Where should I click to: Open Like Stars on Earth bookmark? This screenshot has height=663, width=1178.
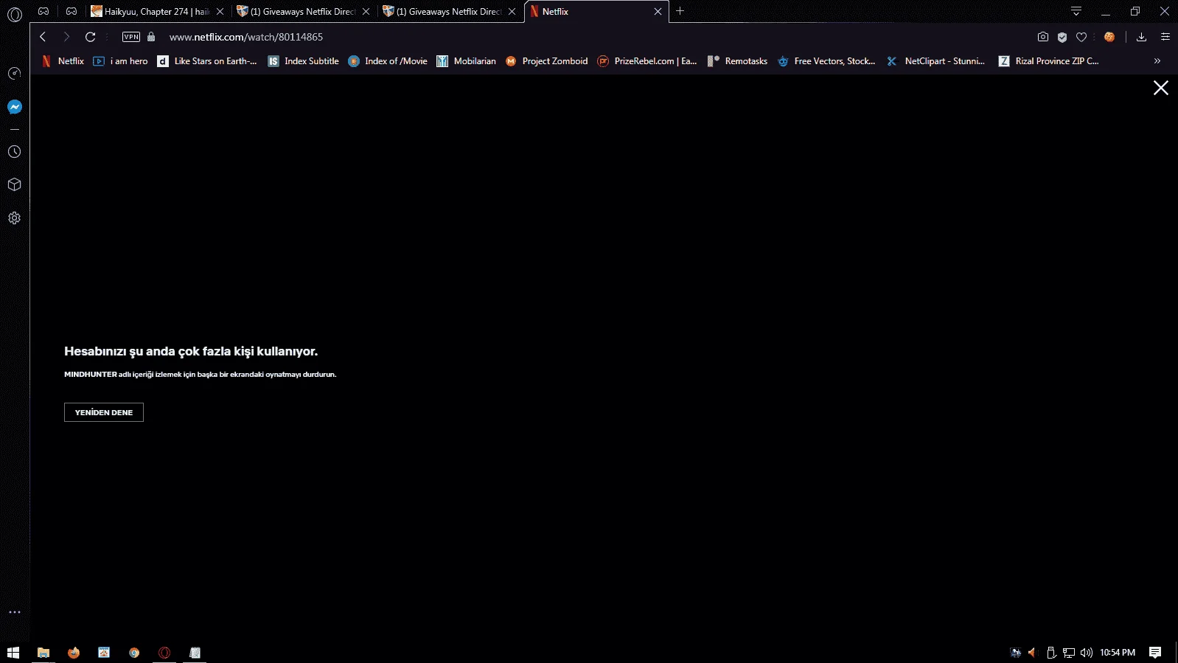207,61
